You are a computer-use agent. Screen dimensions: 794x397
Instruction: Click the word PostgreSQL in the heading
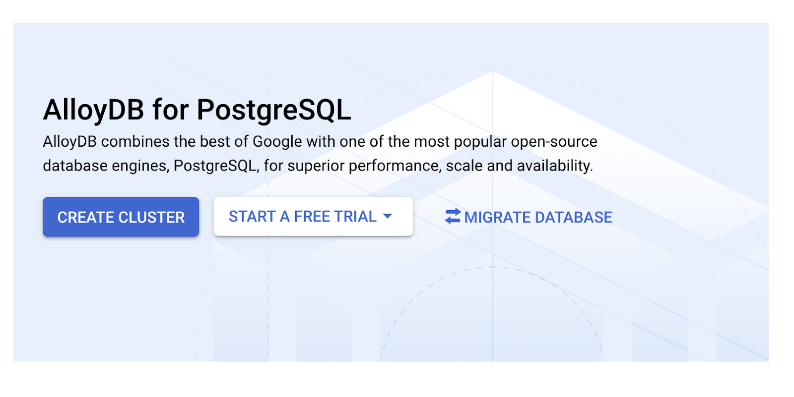(274, 110)
